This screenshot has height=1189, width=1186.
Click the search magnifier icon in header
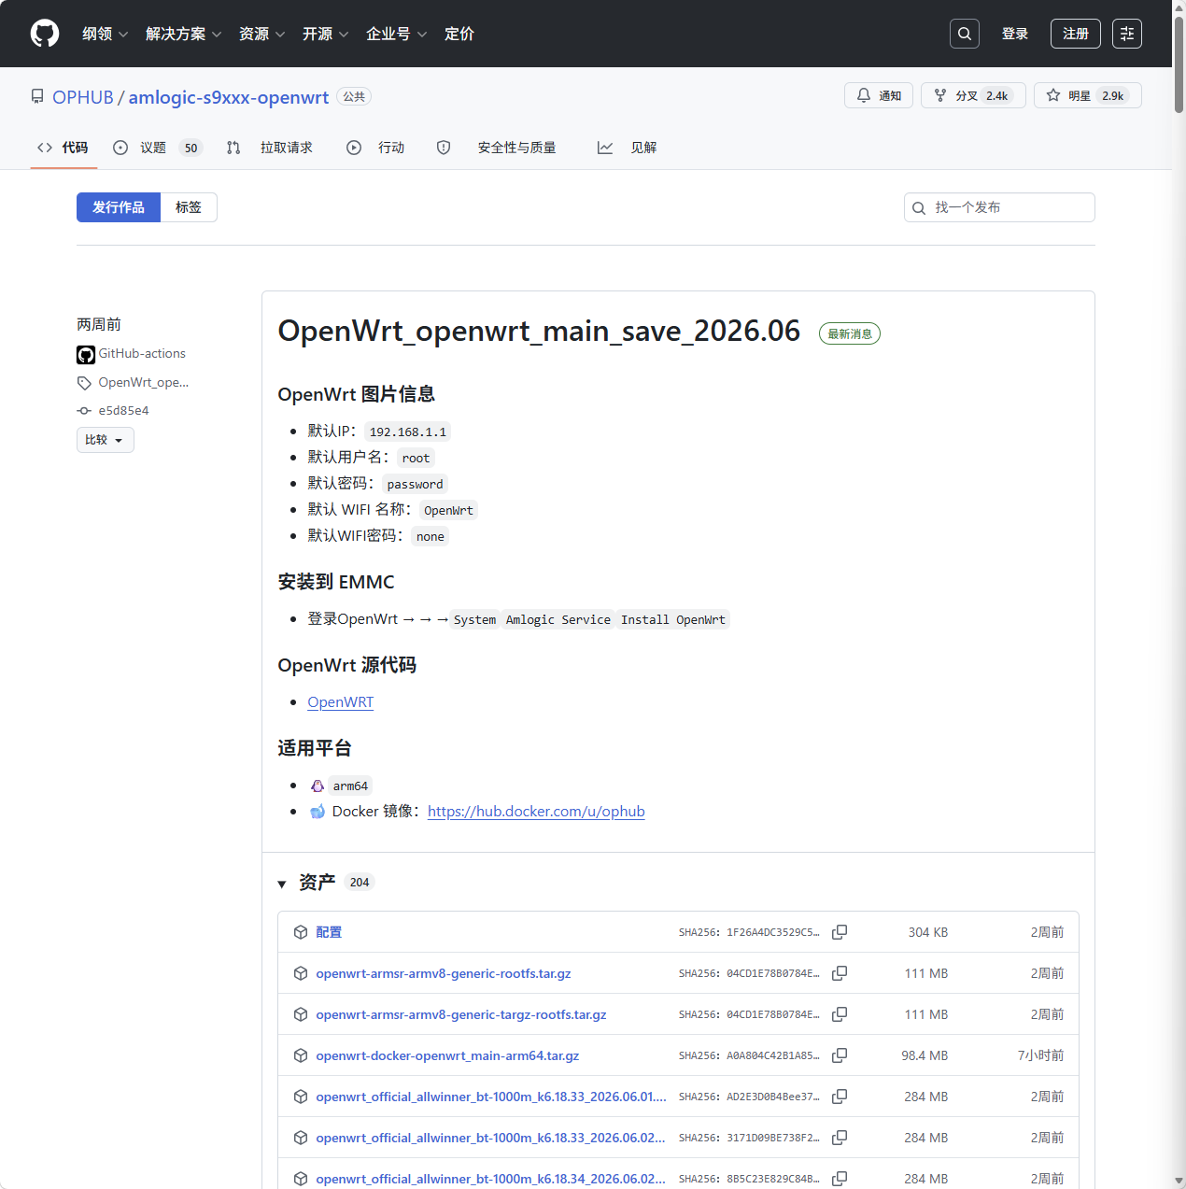tap(965, 34)
